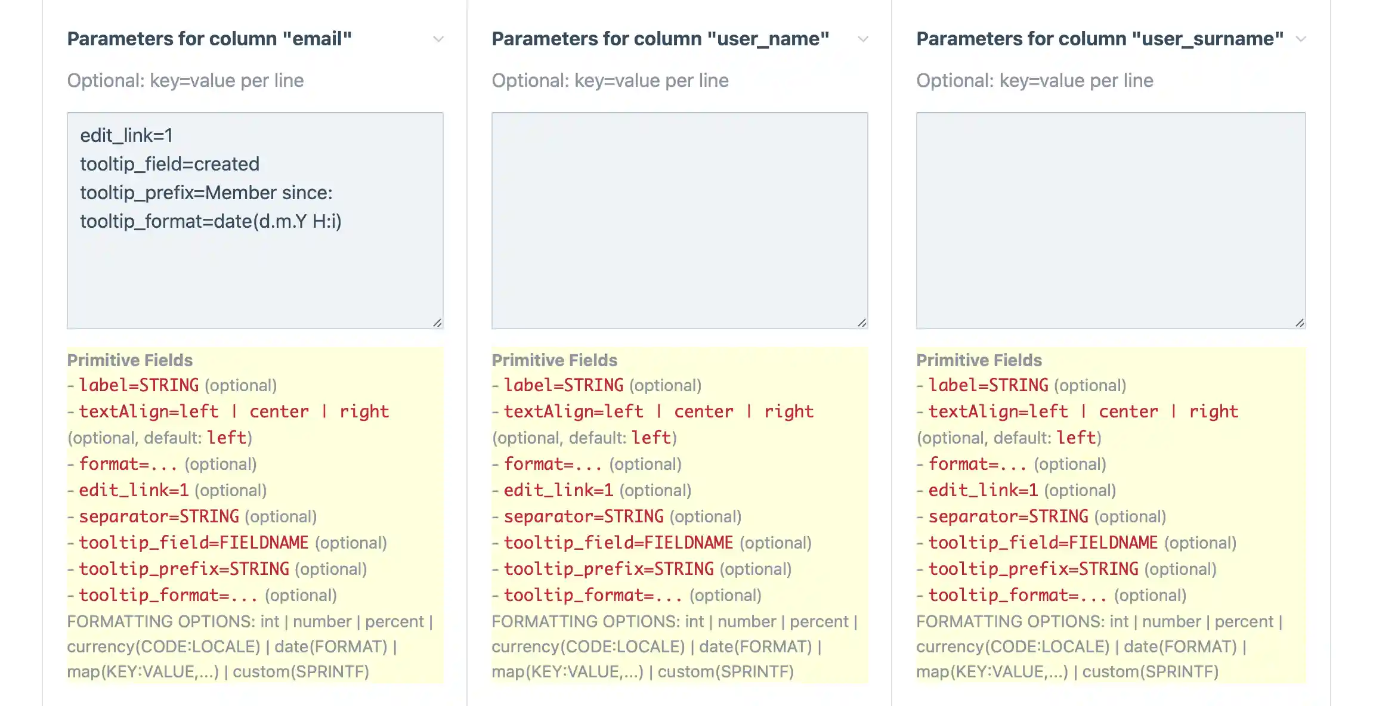Click textAlign=left option in user_surname help box

998,411
